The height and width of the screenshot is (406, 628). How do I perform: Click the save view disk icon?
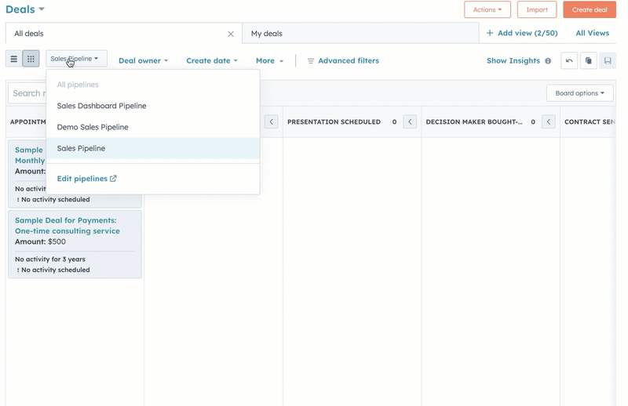tap(607, 61)
